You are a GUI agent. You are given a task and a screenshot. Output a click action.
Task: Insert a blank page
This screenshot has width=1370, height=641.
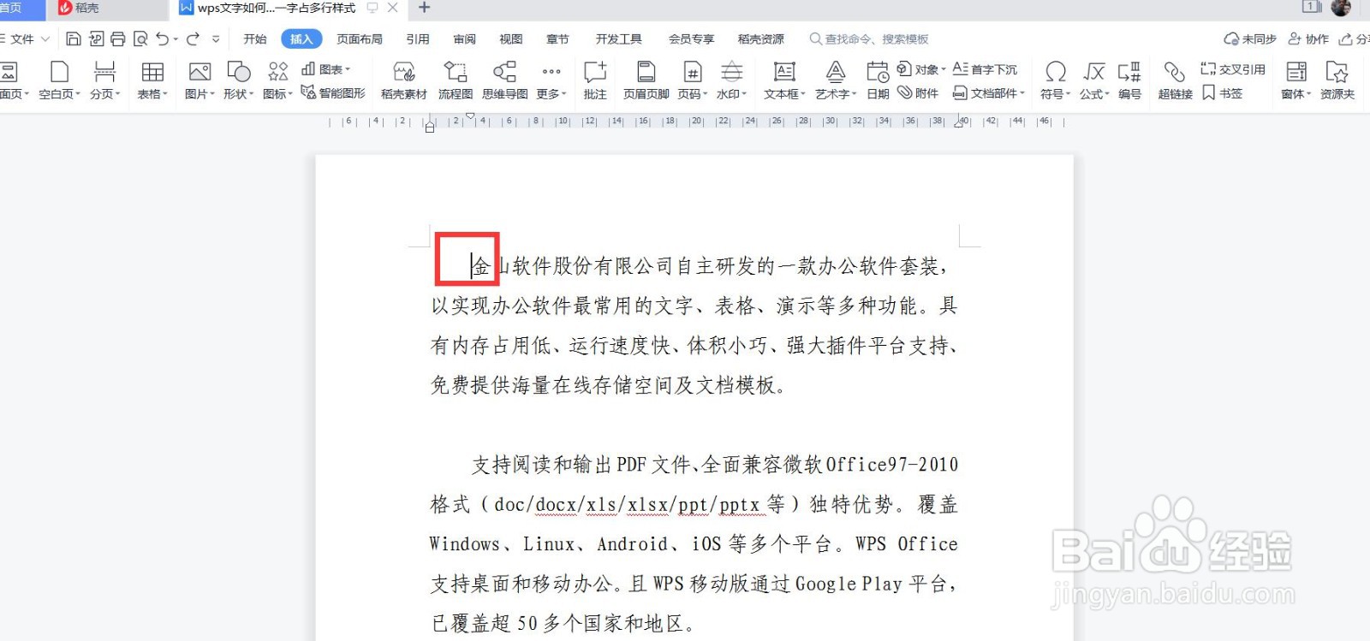[59, 80]
